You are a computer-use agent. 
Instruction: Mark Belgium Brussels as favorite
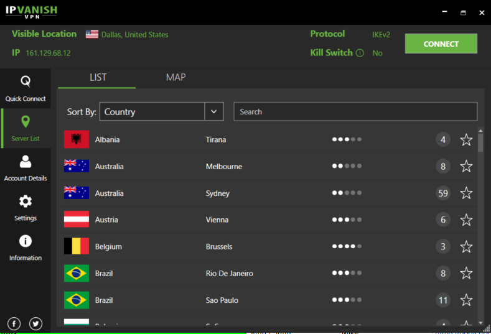point(466,247)
